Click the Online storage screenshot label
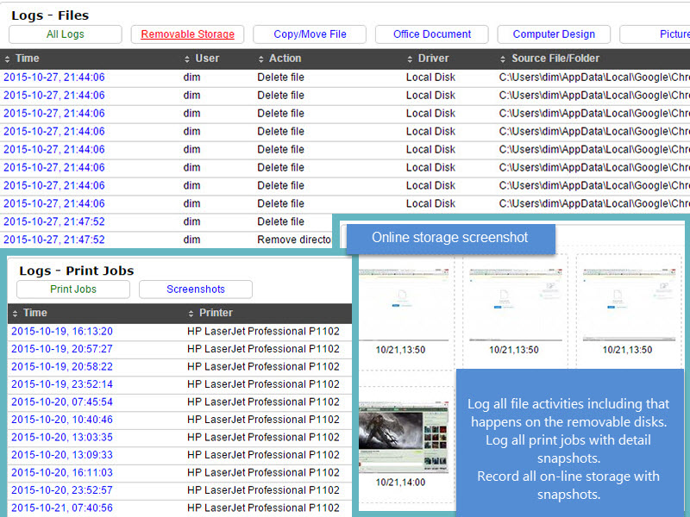Viewport: 690px width, 517px height. click(x=449, y=238)
